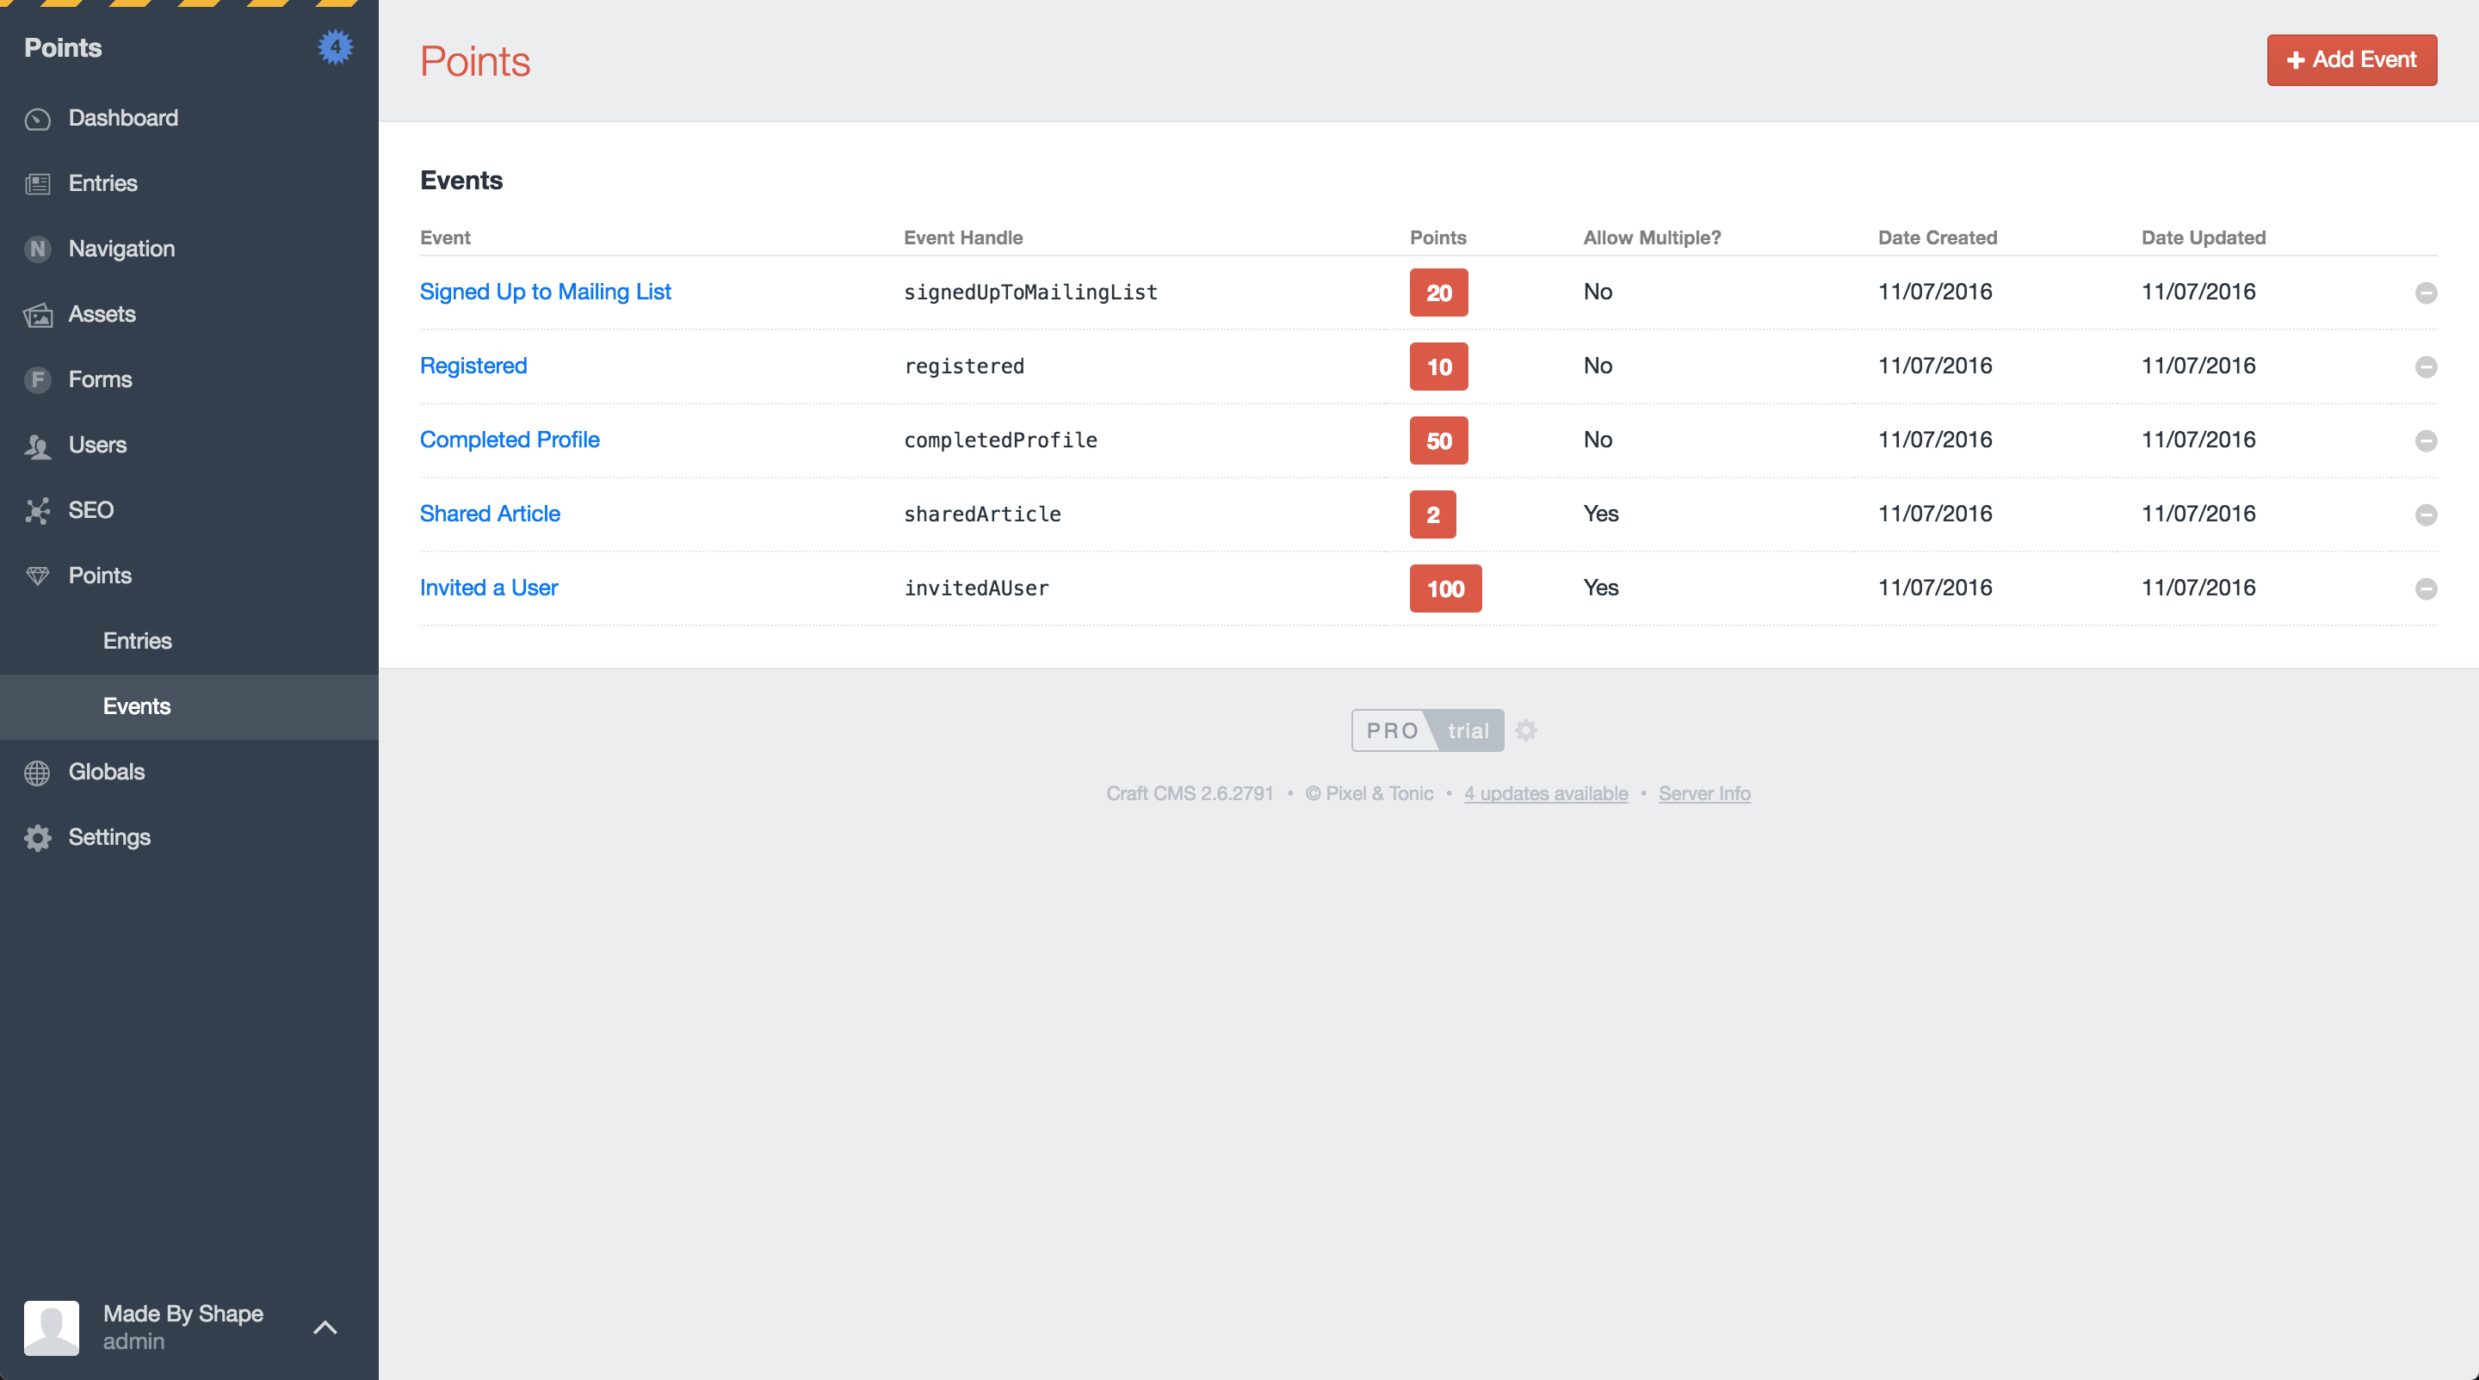Delete the Shared Article event row
Image resolution: width=2479 pixels, height=1380 pixels.
(x=2426, y=515)
